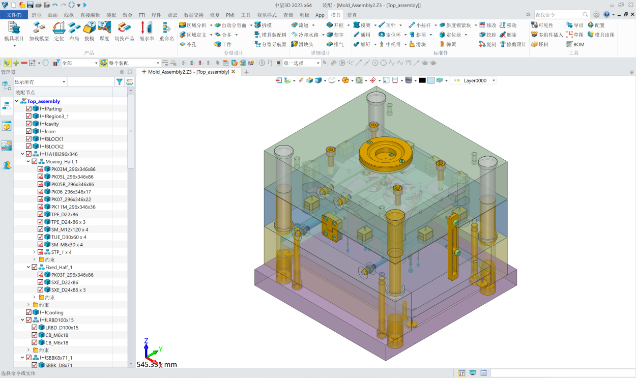Switch to the 钣金 sheet metal tab
The width and height of the screenshot is (636, 378).
[127, 15]
